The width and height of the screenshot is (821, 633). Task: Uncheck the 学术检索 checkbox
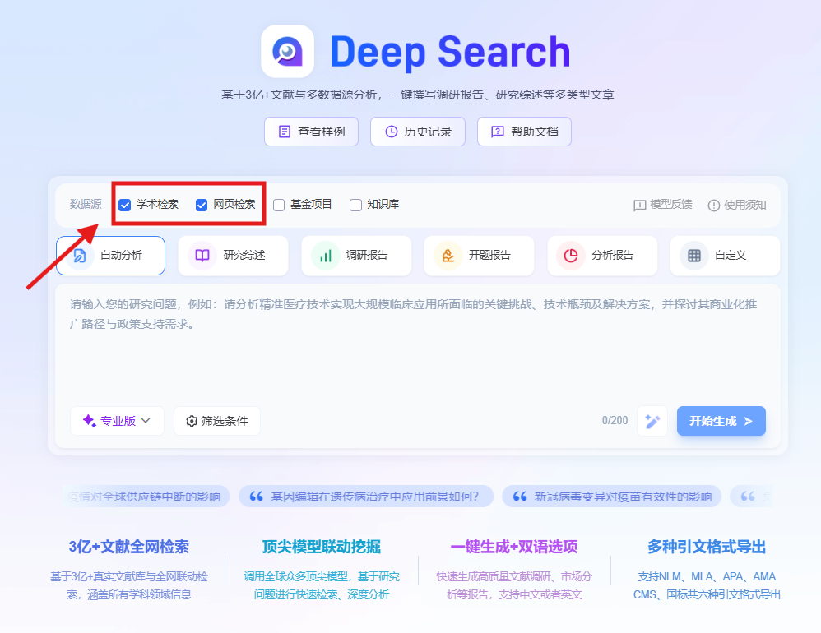[124, 205]
